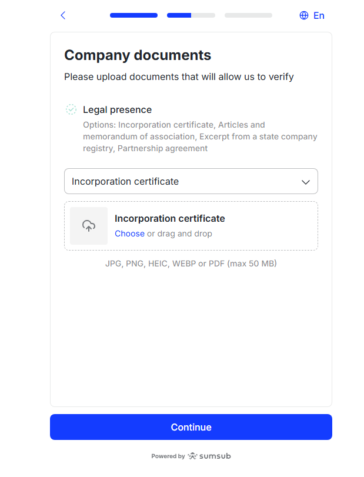The image size is (364, 477).
Task: Click the Sumsub logo icon
Action: (x=192, y=456)
